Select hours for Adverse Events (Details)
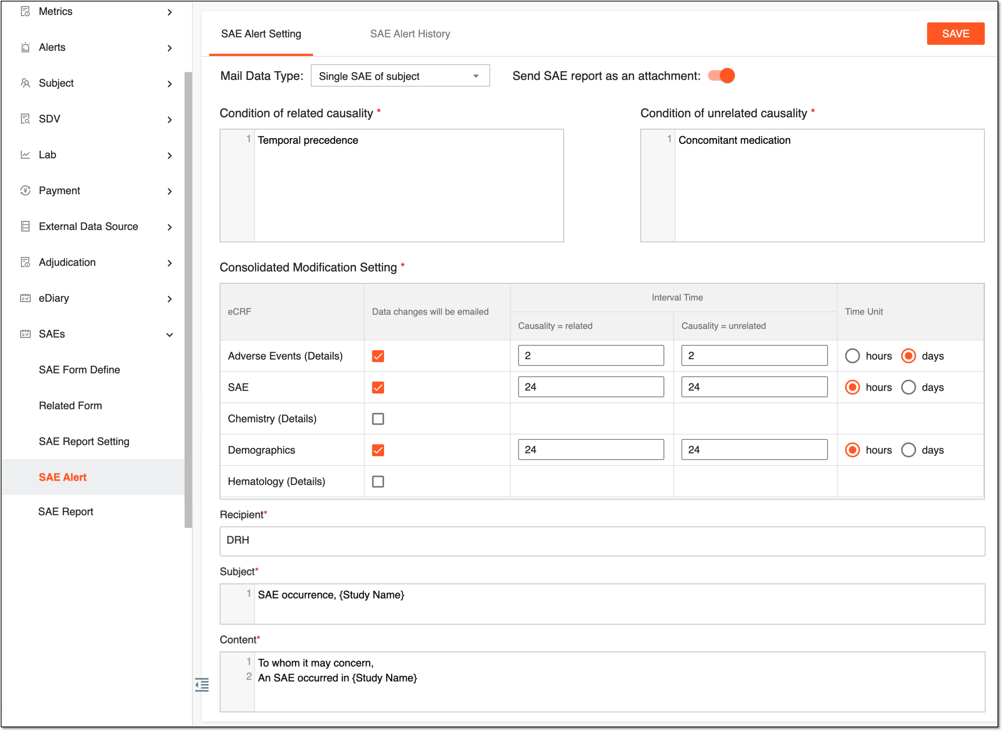This screenshot has height=731, width=1002. (853, 356)
